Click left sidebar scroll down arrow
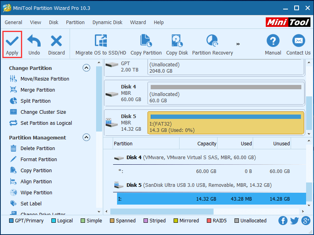This screenshot has height=235, width=314. point(99,211)
